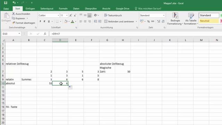Select Format übertragen painter
The width and height of the screenshot is (222, 125).
[x=24, y=23]
